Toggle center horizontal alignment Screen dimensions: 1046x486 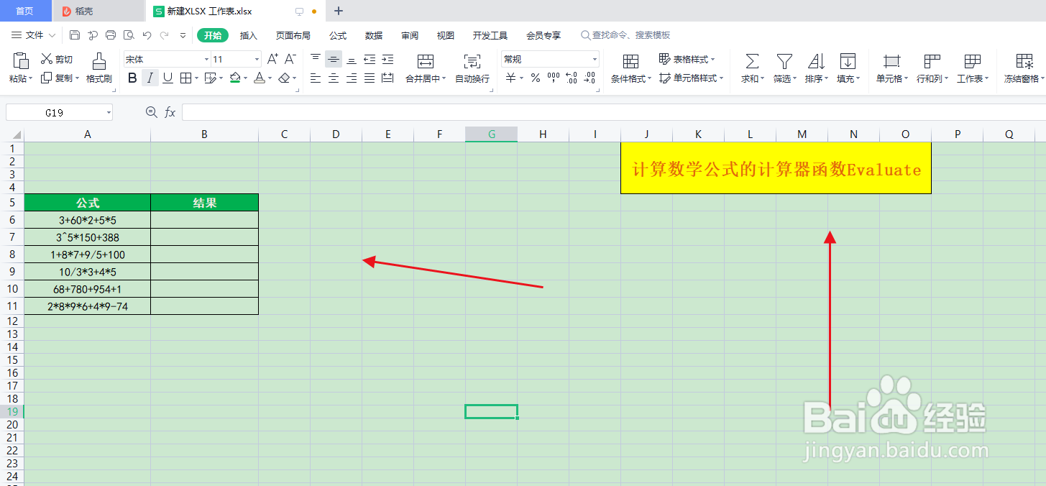pos(334,78)
